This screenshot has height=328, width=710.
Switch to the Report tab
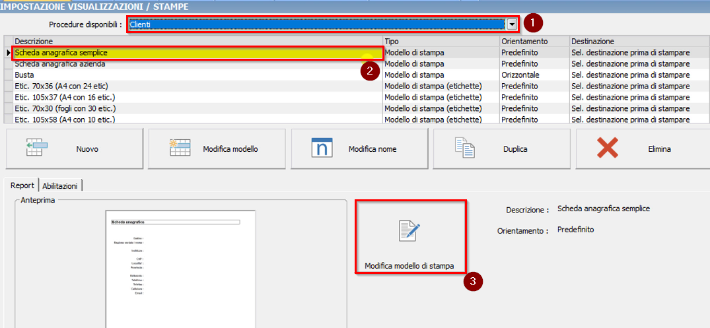(22, 186)
